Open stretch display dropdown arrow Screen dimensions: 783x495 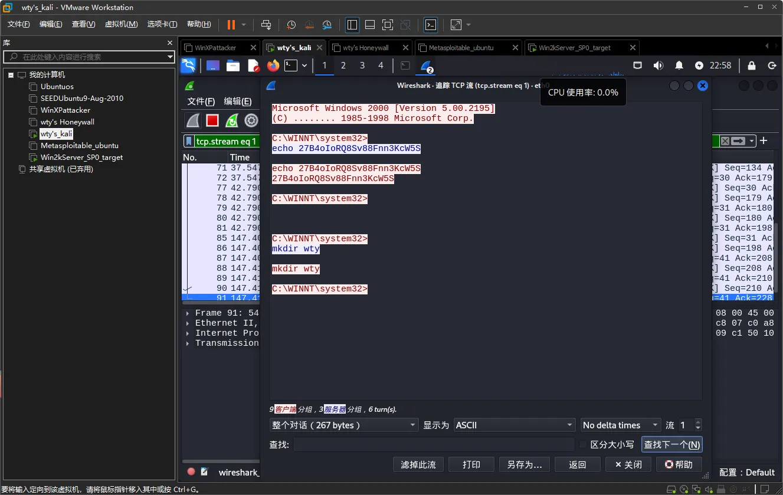coord(469,25)
